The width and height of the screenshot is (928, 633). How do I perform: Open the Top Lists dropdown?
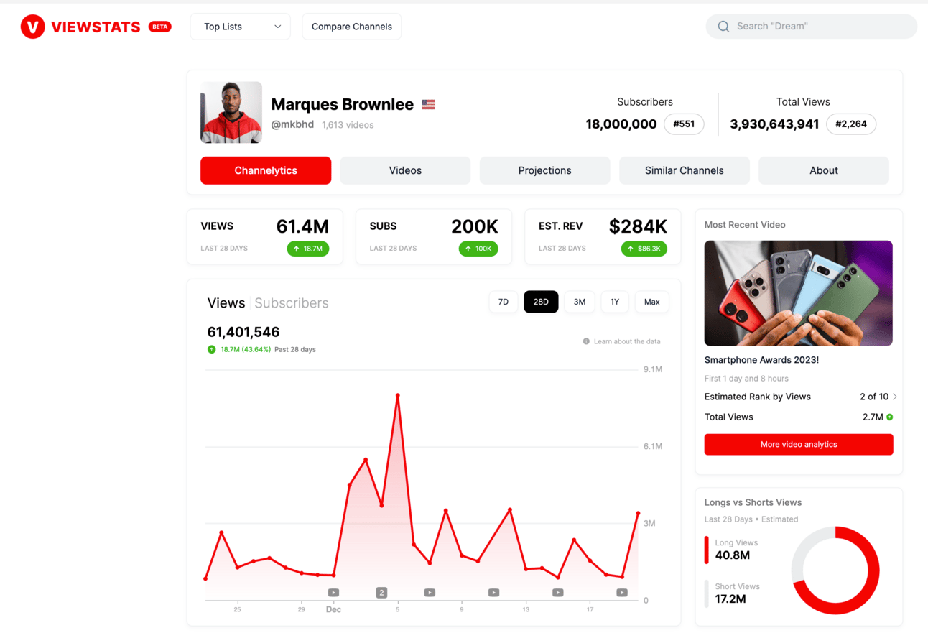241,27
